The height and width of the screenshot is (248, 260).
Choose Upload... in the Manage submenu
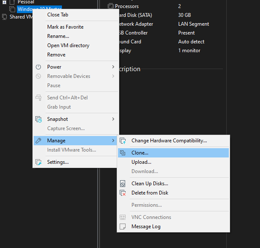[x=141, y=162]
